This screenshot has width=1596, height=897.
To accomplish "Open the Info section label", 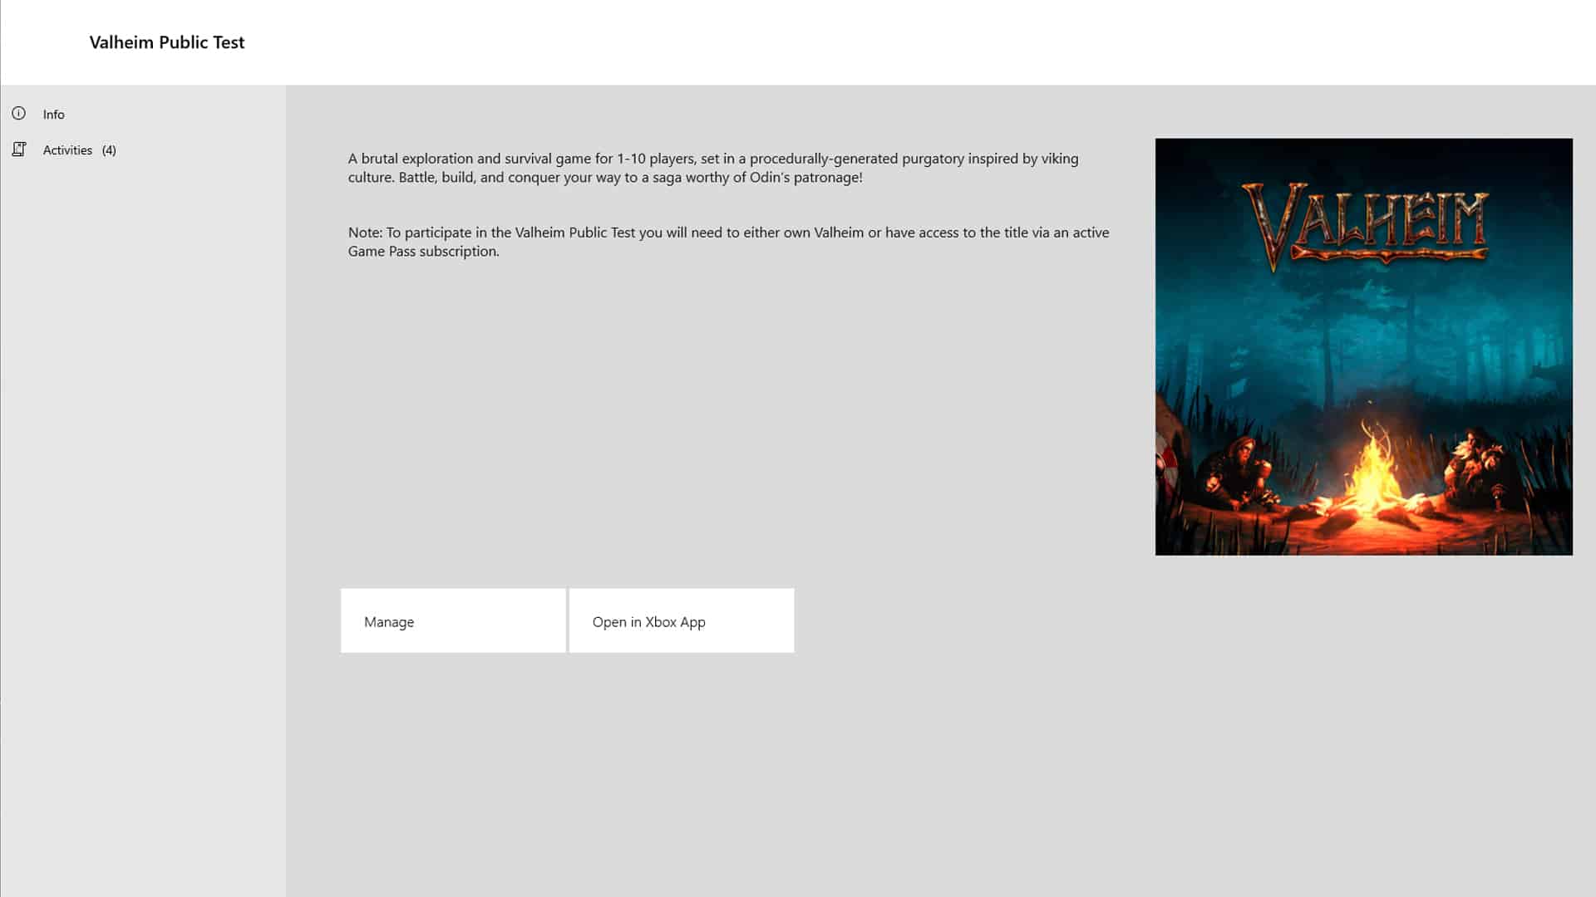I will tap(54, 115).
